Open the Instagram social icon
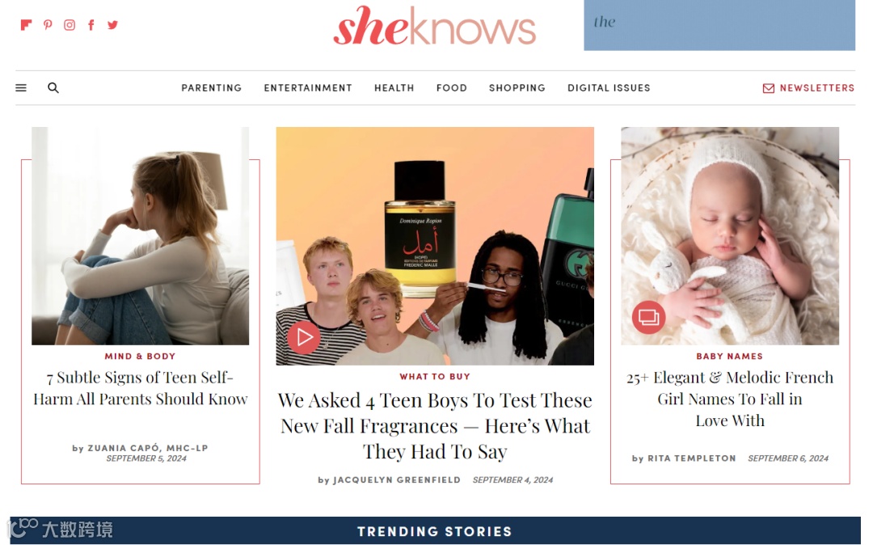 coord(70,25)
